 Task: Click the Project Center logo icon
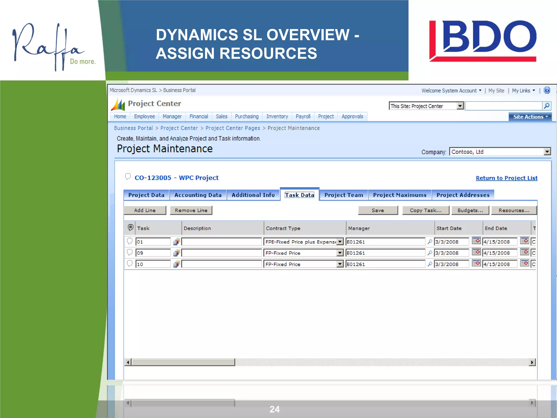click(118, 104)
